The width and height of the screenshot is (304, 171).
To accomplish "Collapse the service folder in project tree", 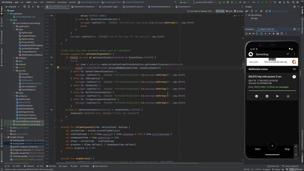I will [x=14, y=71].
